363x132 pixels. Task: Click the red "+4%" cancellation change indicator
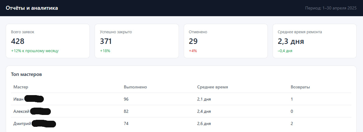point(193,51)
